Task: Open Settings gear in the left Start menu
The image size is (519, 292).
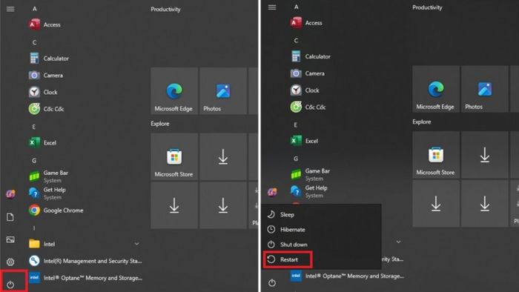Action: coord(10,262)
